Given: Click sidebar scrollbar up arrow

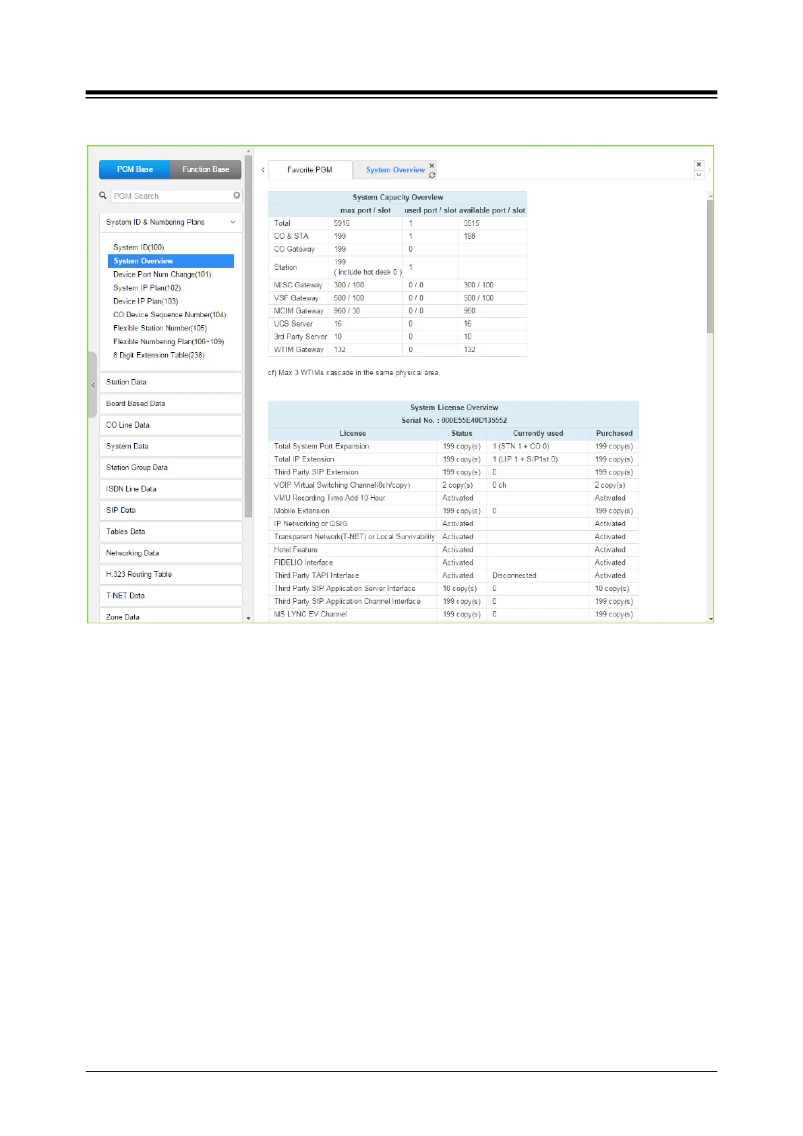Looking at the screenshot, I should click(x=248, y=152).
